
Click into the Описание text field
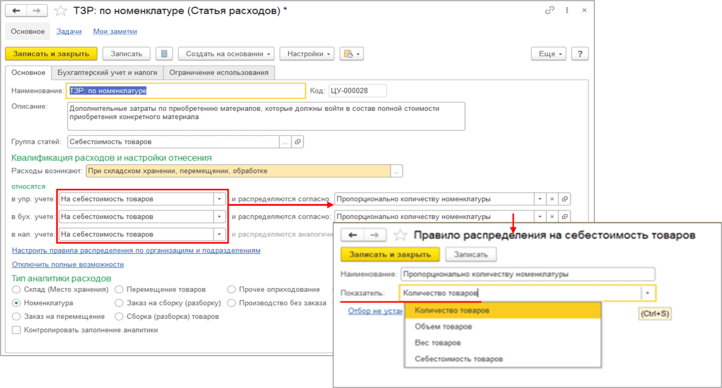tap(265, 116)
